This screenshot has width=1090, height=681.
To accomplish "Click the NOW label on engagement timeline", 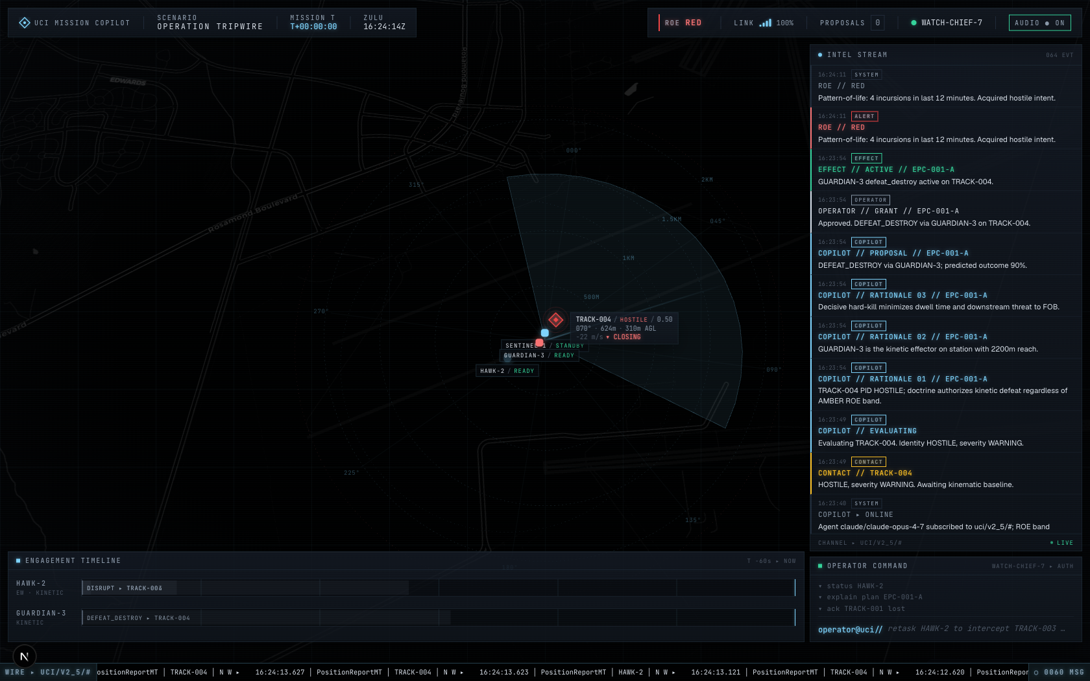I will tap(790, 561).
